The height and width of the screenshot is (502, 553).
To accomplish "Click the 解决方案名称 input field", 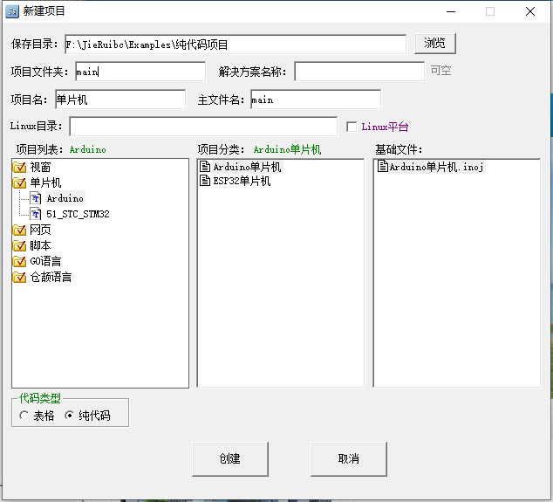I will click(359, 72).
